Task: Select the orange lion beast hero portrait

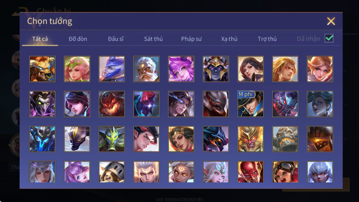Action: tap(42, 69)
